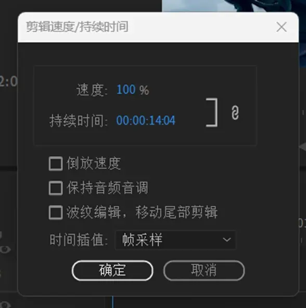Image resolution: width=306 pixels, height=308 pixels.
Task: Click the 波纹编辑，移动尾部剪辑 label text
Action: [x=142, y=212]
